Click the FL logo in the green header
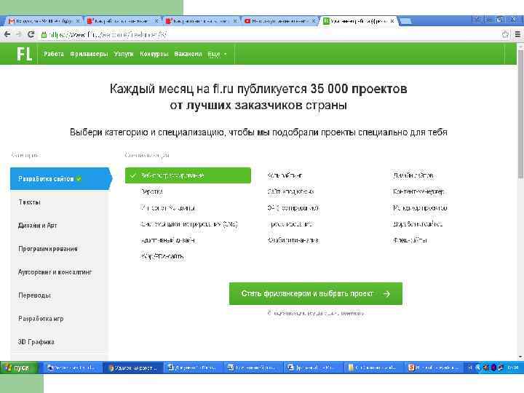The image size is (524, 393). coord(25,54)
